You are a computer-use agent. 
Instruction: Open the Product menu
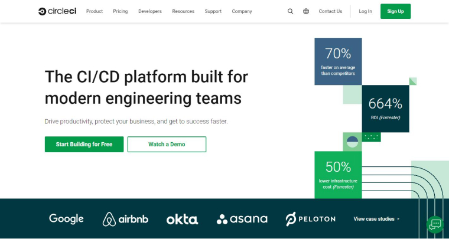(95, 11)
